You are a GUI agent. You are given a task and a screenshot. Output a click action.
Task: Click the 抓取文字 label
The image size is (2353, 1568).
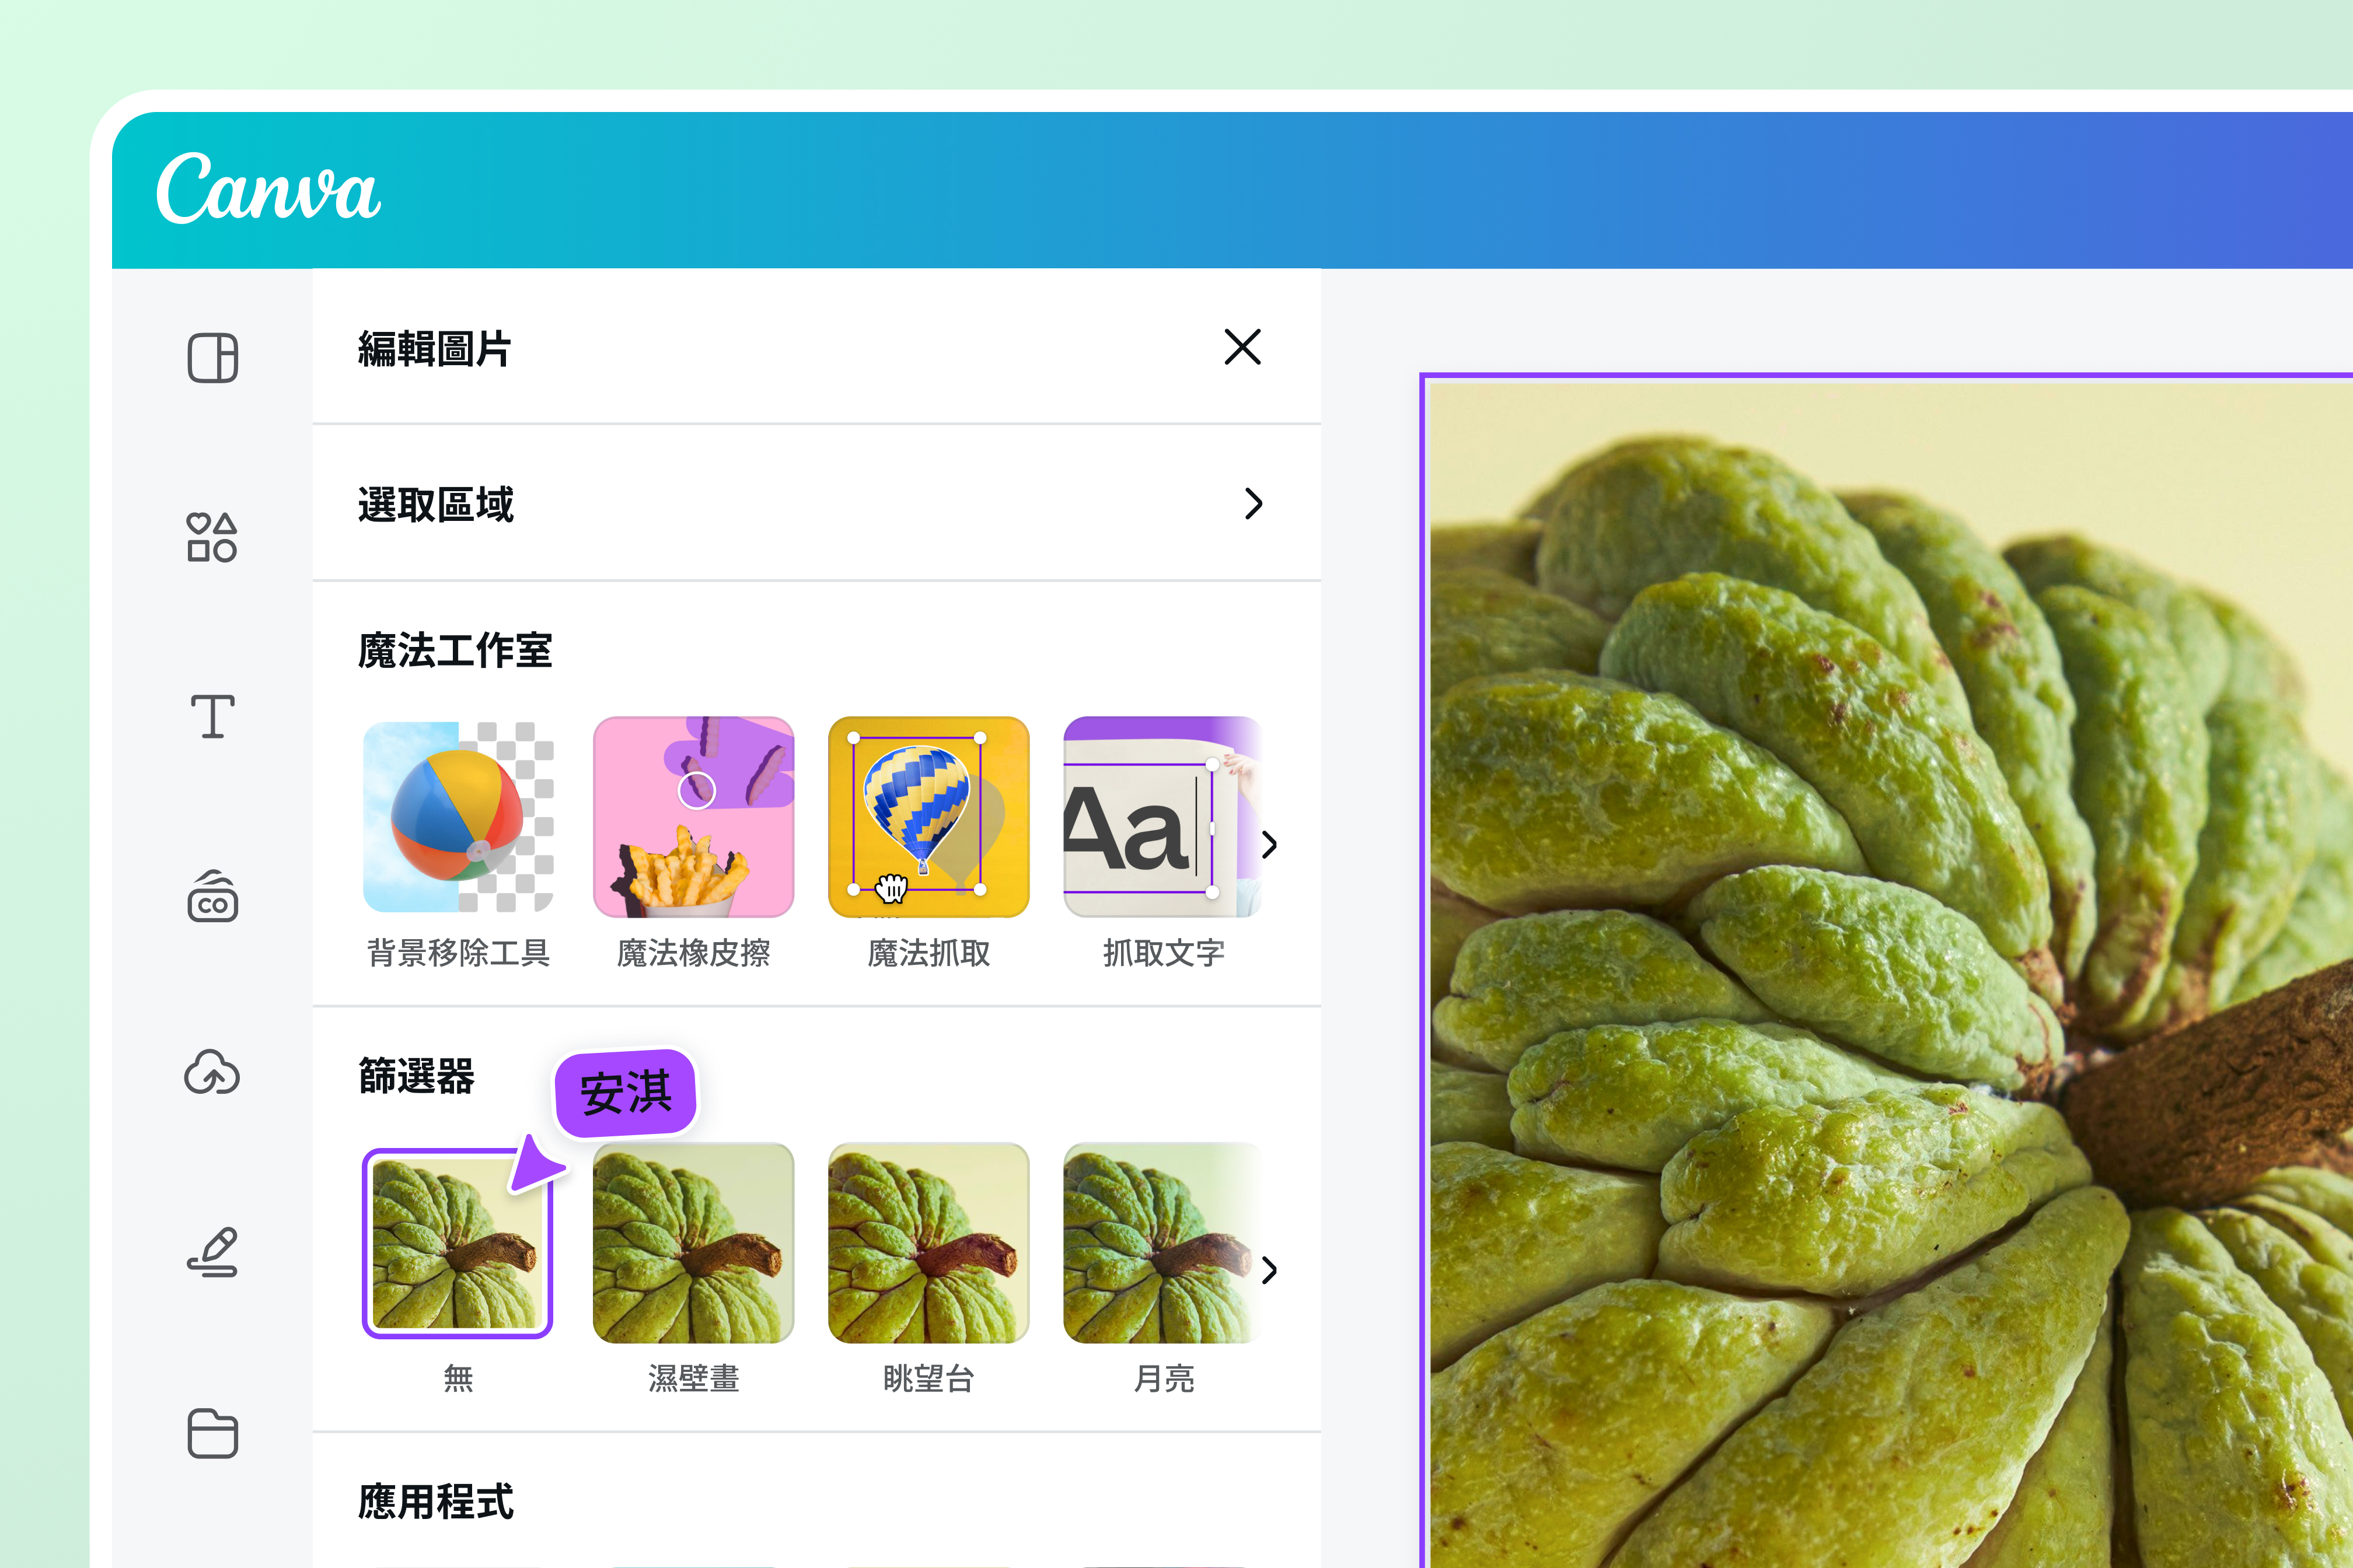1164,953
